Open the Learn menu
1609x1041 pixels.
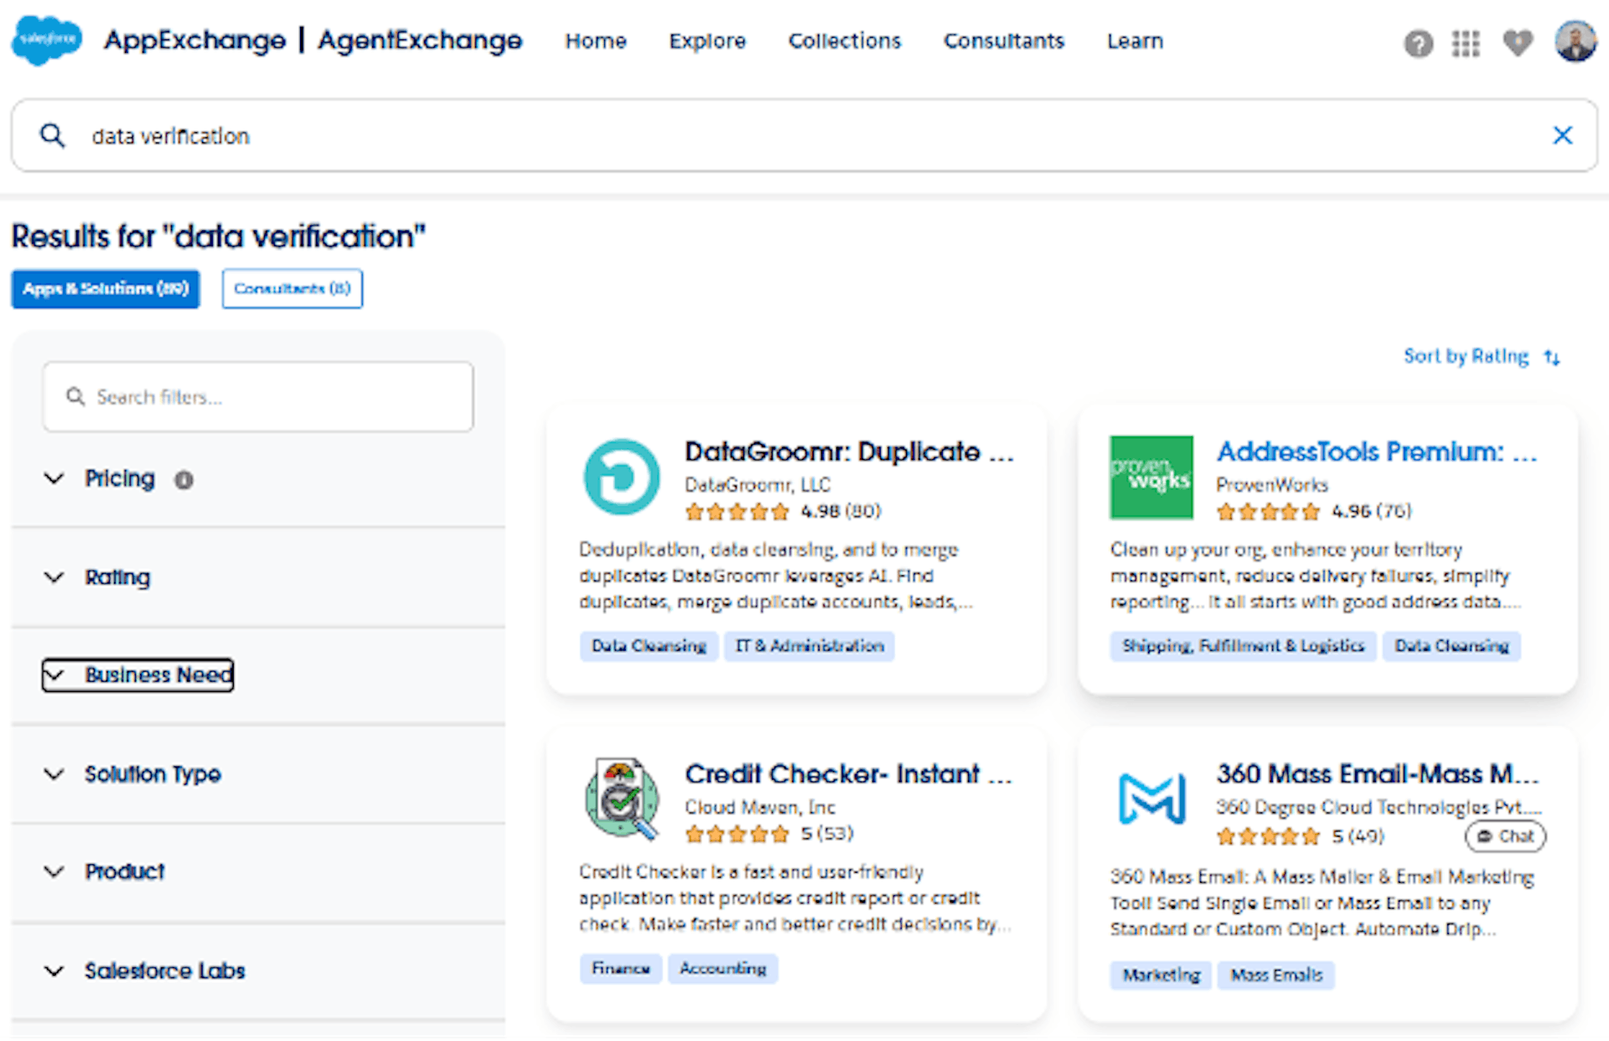(x=1135, y=40)
